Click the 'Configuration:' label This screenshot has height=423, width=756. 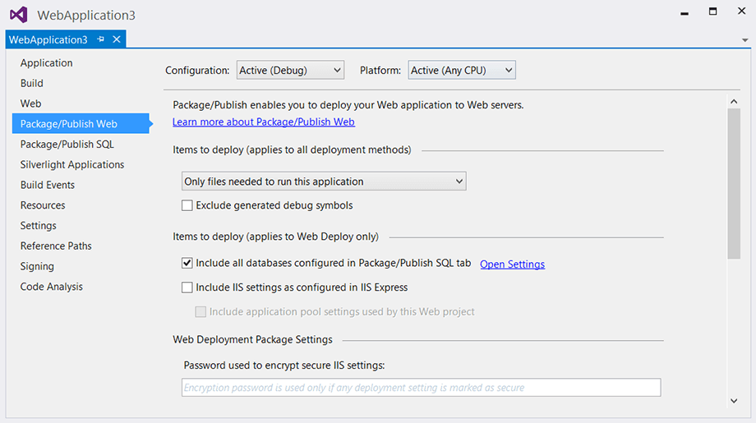pyautogui.click(x=197, y=71)
